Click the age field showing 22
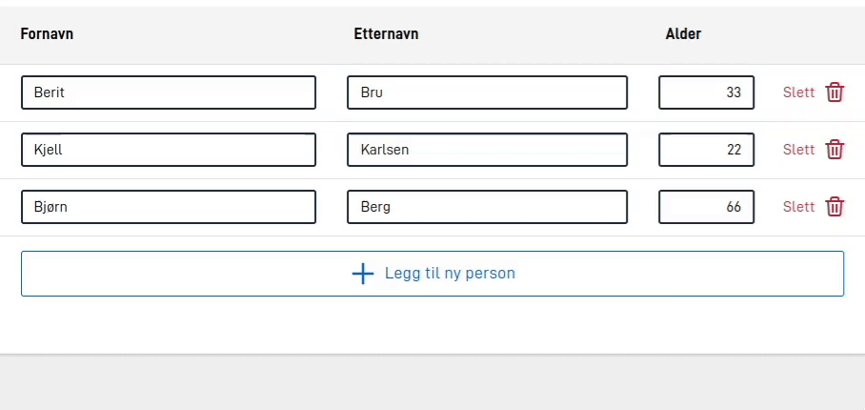The height and width of the screenshot is (410, 865). tap(706, 150)
